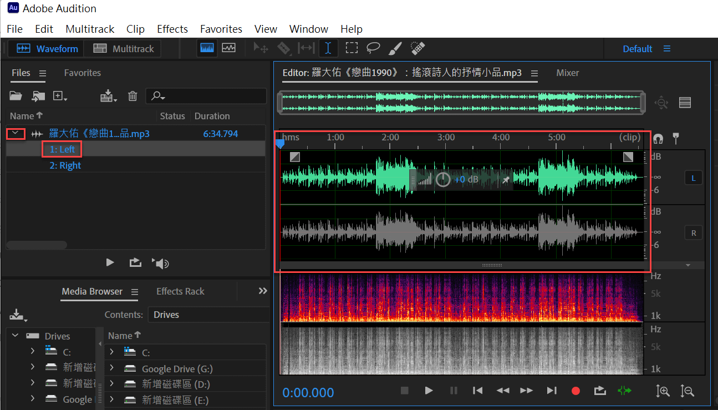Click the marker icon beside the timeline ruler

tap(675, 138)
